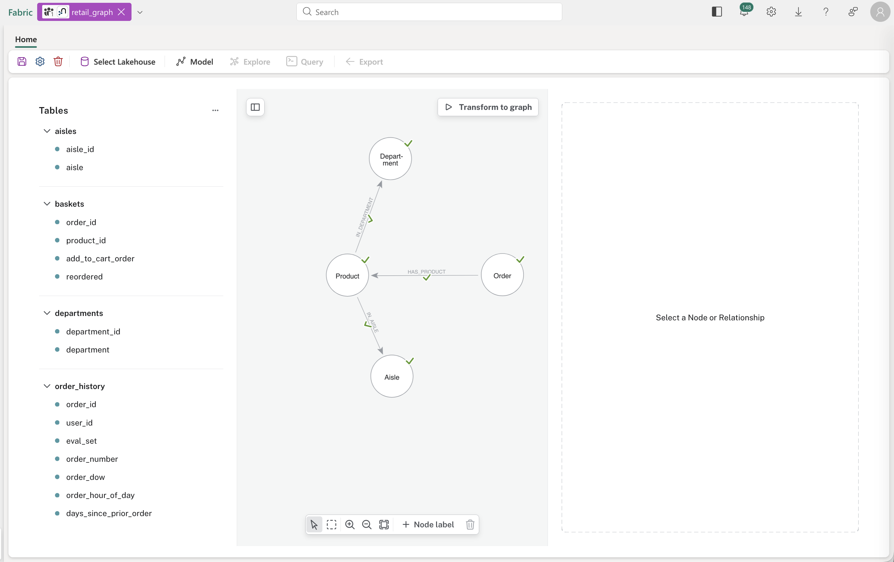
Task: Open the help question mark icon
Action: (826, 12)
